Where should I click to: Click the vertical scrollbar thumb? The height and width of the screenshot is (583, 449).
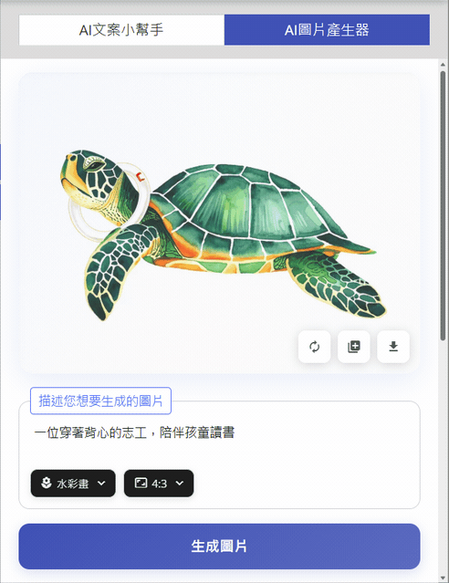[443, 205]
